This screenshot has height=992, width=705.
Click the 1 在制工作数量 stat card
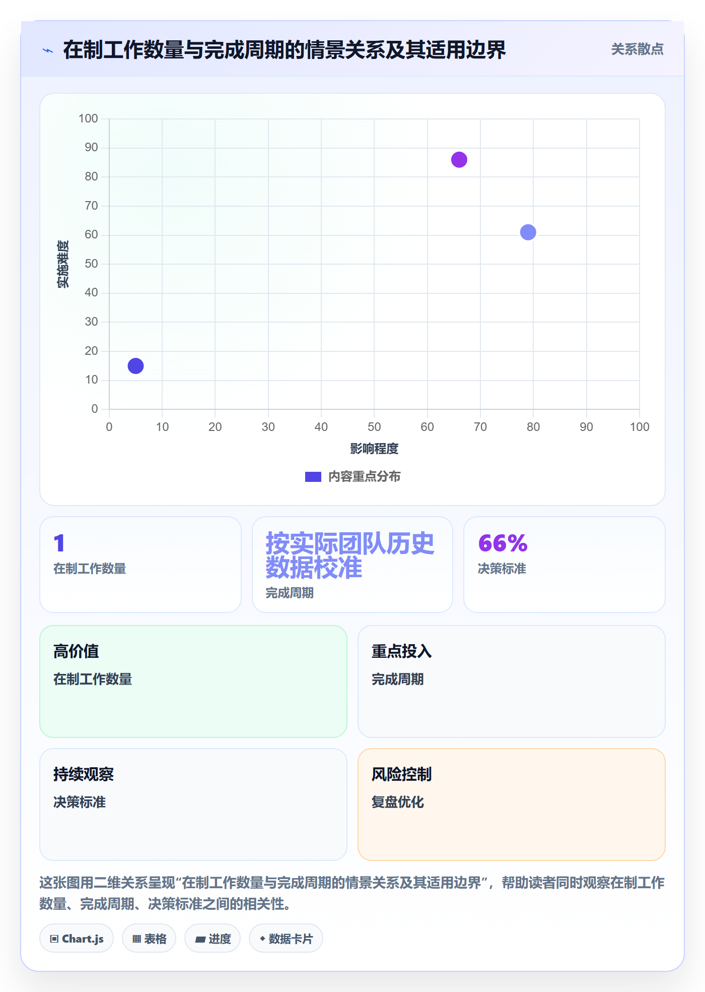point(140,565)
